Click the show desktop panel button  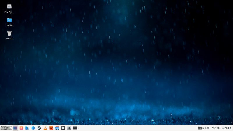(x=15, y=128)
